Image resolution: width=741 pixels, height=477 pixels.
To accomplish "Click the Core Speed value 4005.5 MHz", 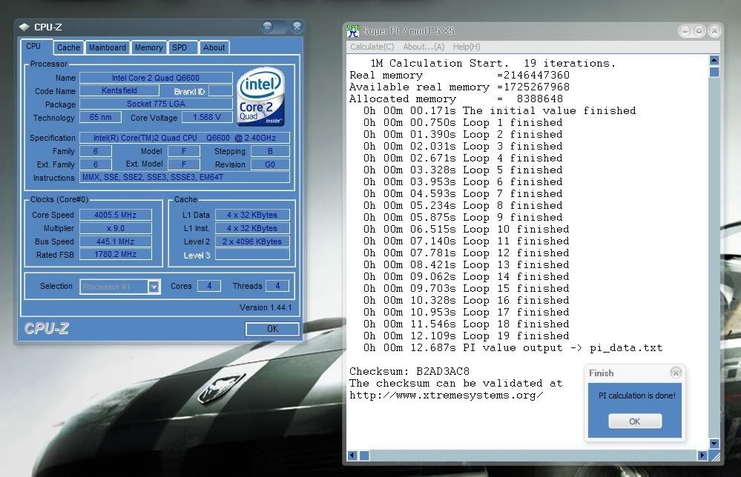I will click(x=115, y=215).
